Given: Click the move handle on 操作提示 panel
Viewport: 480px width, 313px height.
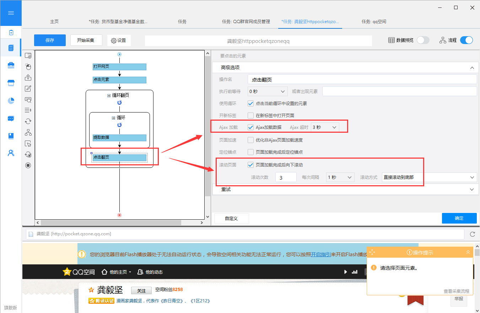Looking at the screenshot, I should [x=372, y=252].
